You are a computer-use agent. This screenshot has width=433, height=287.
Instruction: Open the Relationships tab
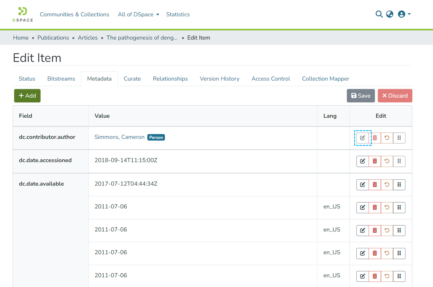tap(170, 79)
